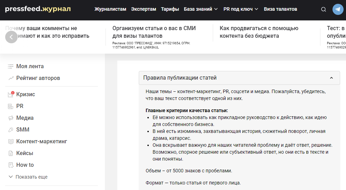Viewport: 346px width, 190px height.
Task: Collapse the Правила публикации статей panel
Action: click(x=331, y=78)
